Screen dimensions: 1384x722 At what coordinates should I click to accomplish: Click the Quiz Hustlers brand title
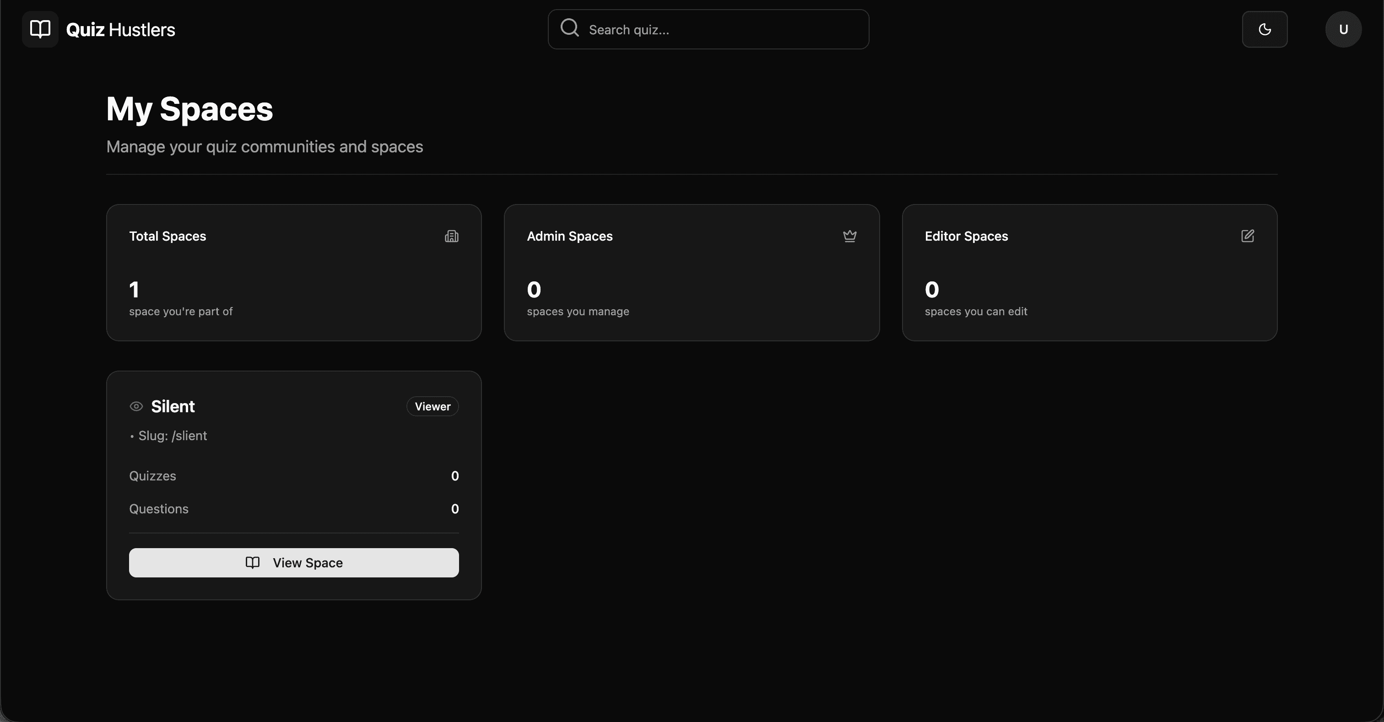pos(120,30)
